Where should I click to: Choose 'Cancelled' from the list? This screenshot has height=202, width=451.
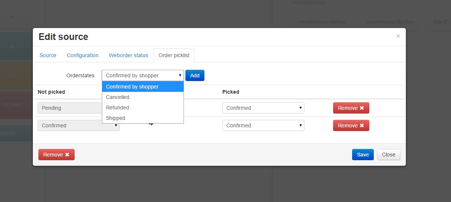(x=143, y=97)
